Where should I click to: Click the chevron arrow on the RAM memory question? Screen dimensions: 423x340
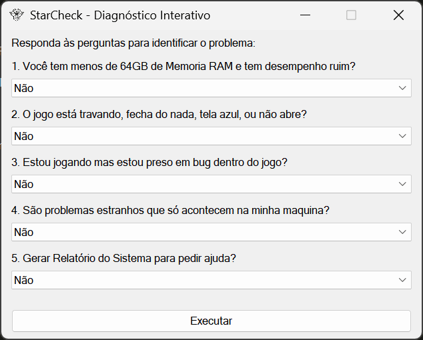402,88
